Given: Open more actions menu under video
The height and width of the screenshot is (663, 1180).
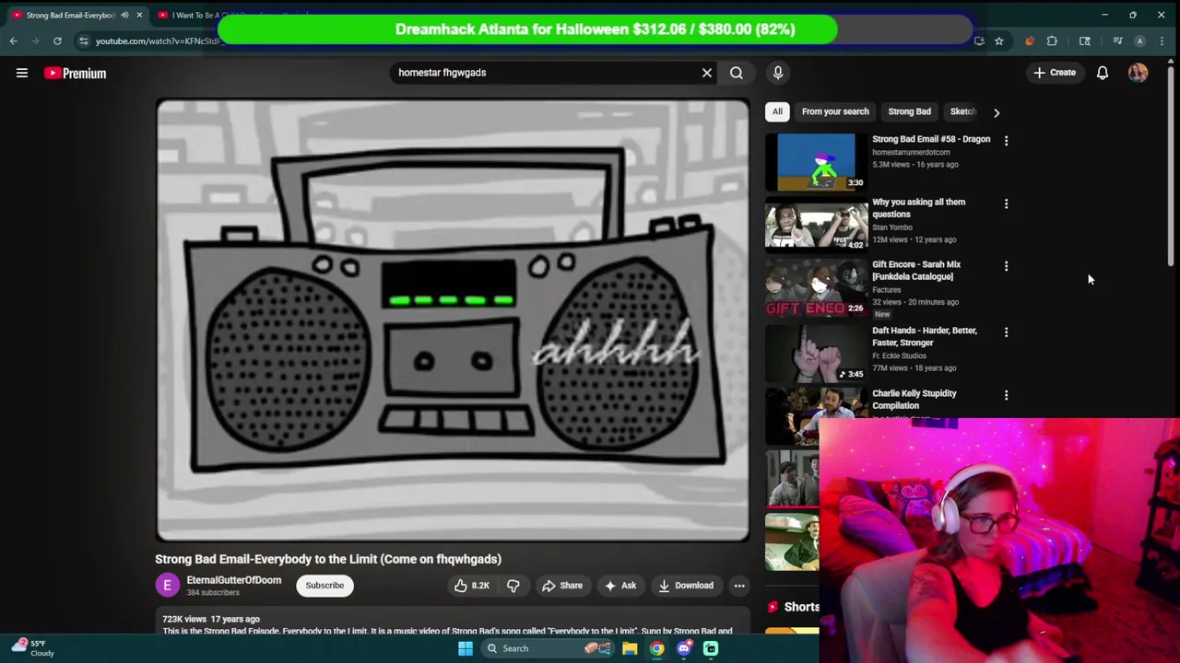Looking at the screenshot, I should (739, 586).
